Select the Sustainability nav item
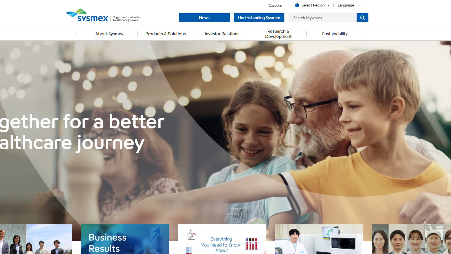 [x=335, y=34]
